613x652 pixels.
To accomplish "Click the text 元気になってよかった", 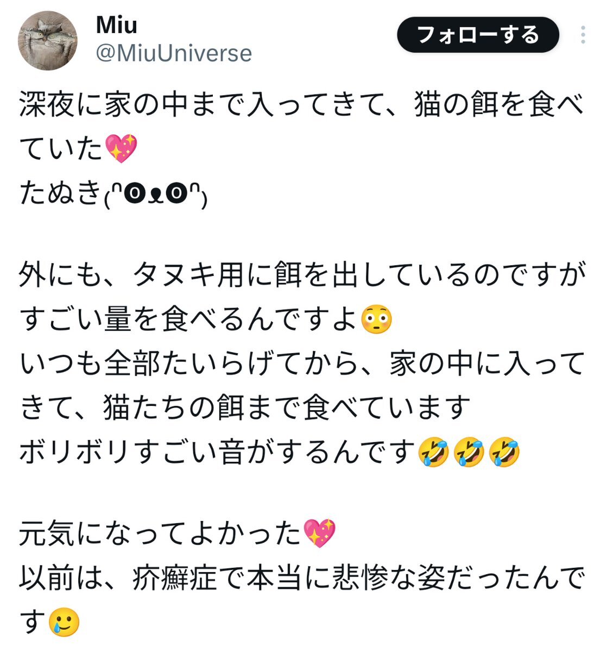I will (161, 533).
